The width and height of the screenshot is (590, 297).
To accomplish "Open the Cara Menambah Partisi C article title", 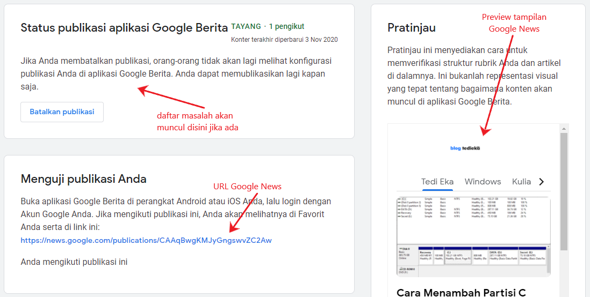I will [x=461, y=292].
